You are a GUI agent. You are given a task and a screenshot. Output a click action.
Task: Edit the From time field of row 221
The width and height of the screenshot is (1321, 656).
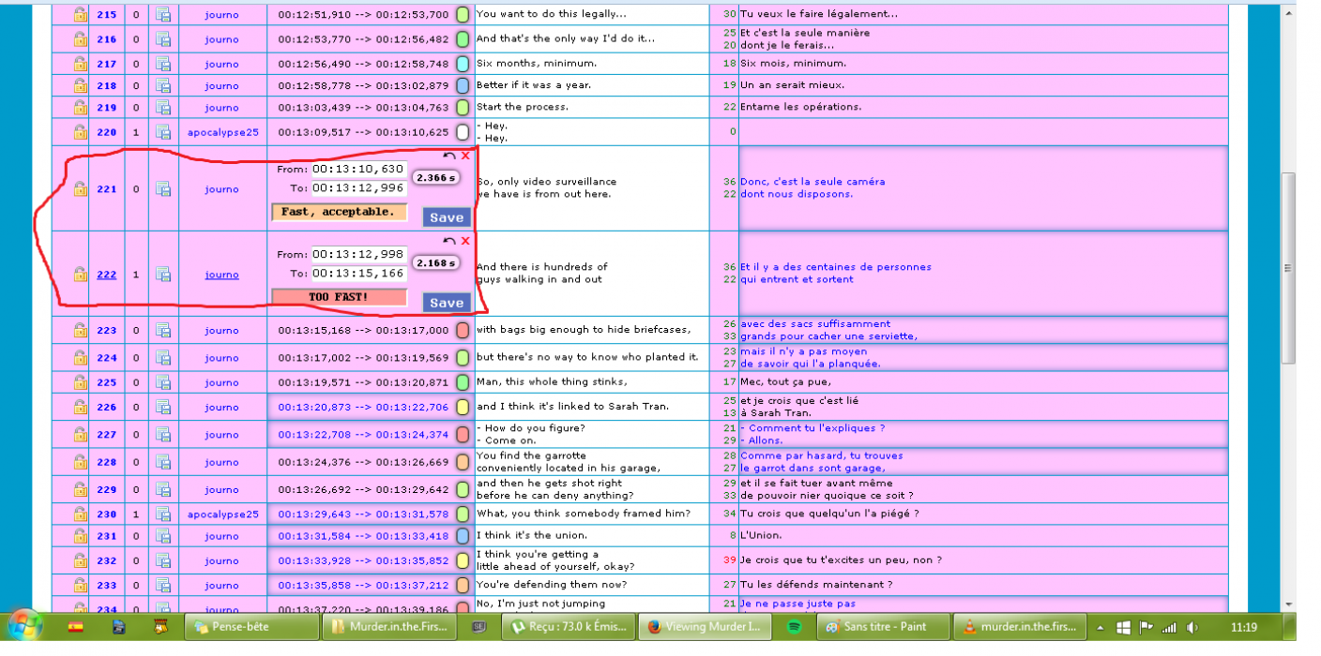point(358,170)
